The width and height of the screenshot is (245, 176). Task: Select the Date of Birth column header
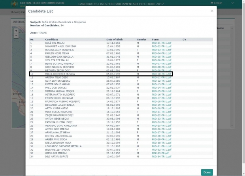coord(115,39)
